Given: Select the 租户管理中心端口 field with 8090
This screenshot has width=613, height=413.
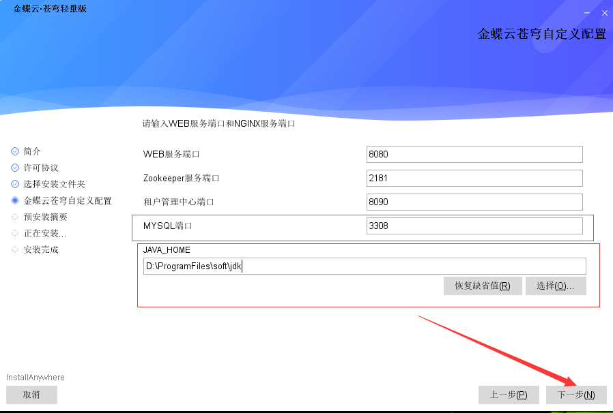Looking at the screenshot, I should click(x=474, y=202).
